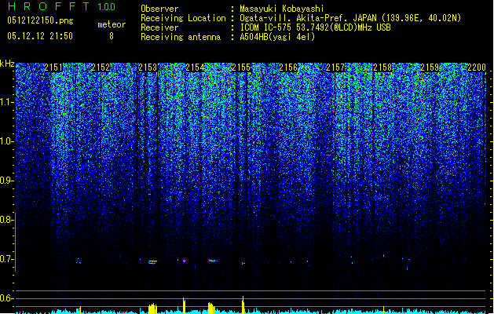The width and height of the screenshot is (494, 314).
Task: Click the HROFFT program title text
Action: (x=49, y=6)
